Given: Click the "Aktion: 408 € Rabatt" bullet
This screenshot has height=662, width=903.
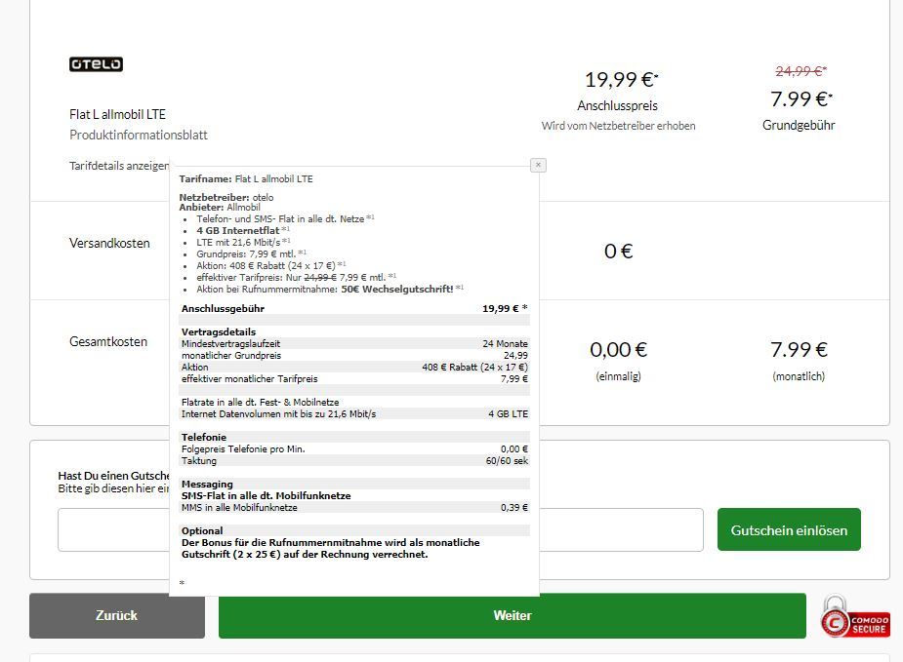Looking at the screenshot, I should tap(270, 266).
